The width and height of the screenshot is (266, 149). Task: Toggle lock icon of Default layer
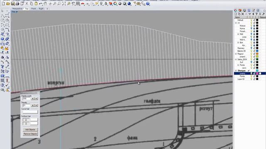click(254, 20)
